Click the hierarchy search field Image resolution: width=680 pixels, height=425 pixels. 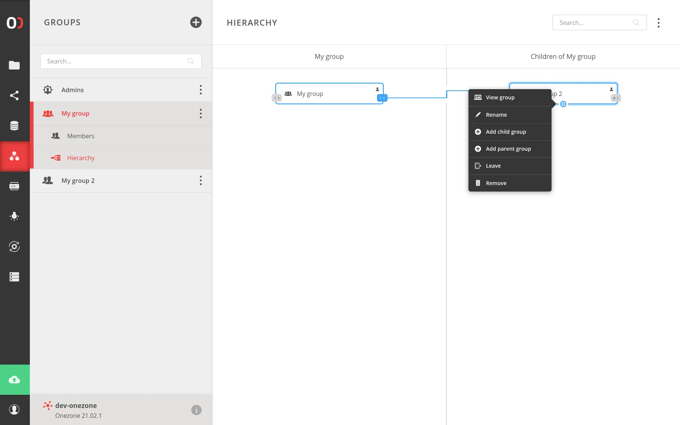tap(593, 22)
